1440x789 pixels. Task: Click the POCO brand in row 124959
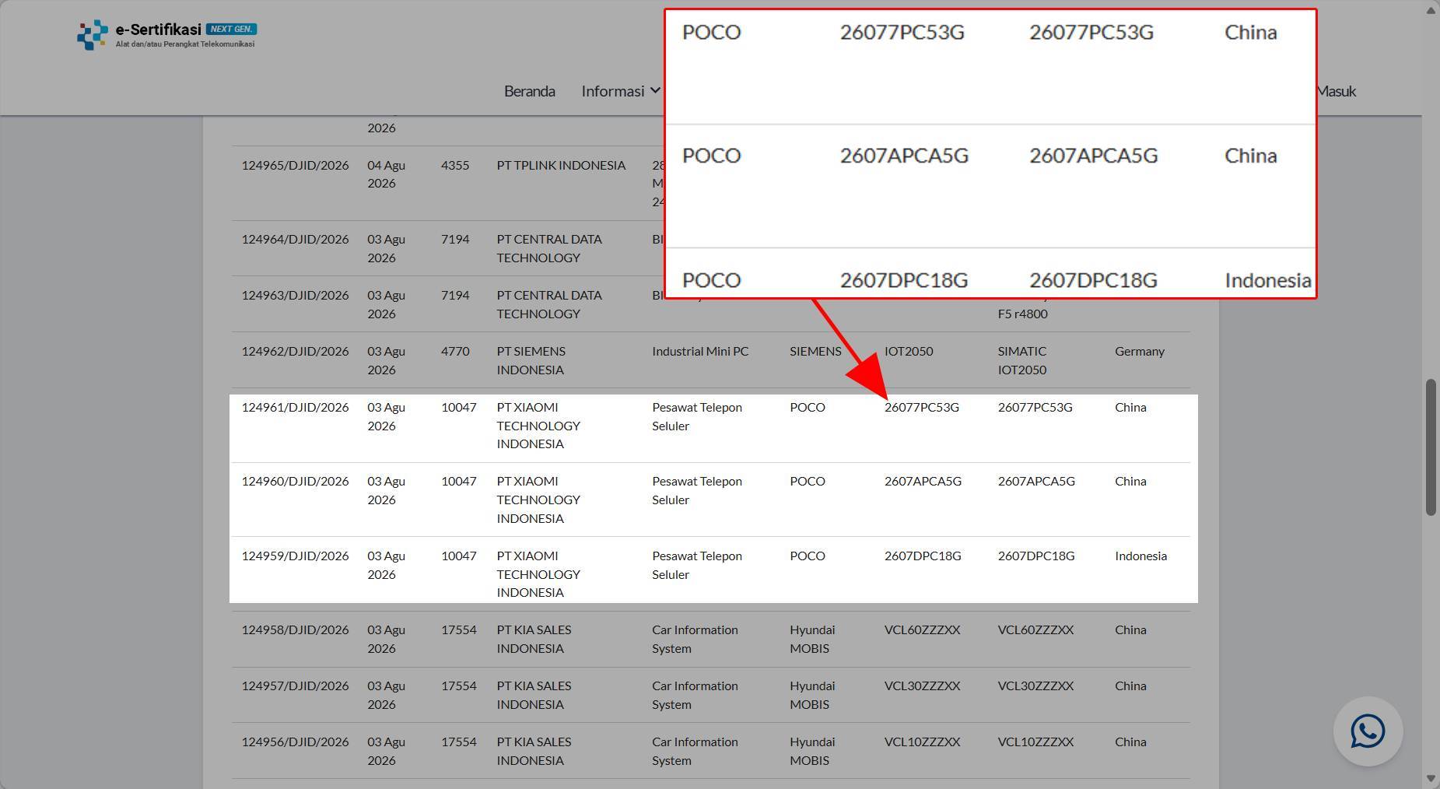point(808,556)
